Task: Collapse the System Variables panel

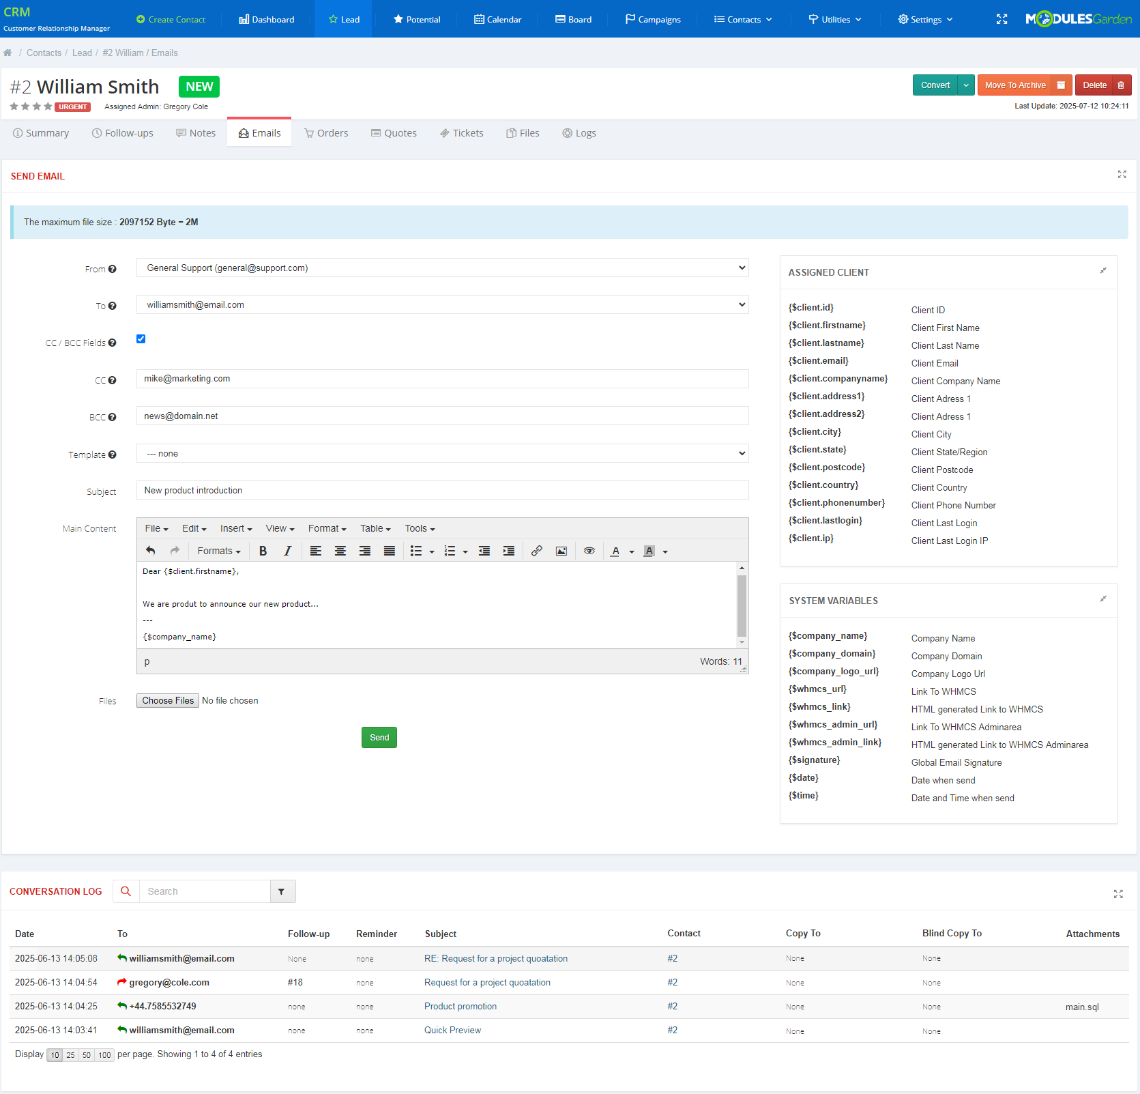Action: point(1103,599)
